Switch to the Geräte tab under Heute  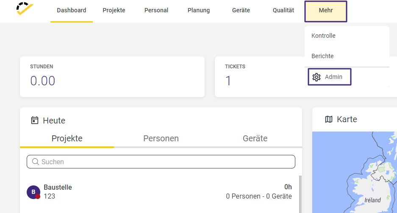255,138
